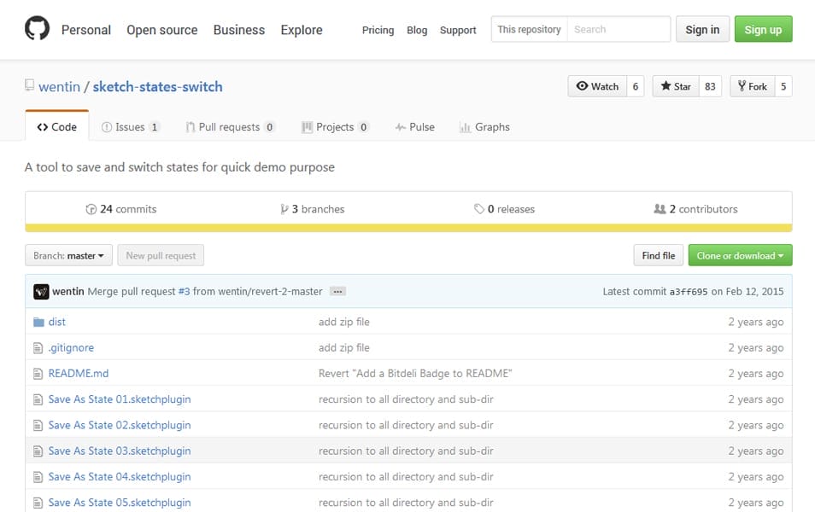Open the Pull requests tab
The height and width of the screenshot is (512, 815).
tap(229, 127)
